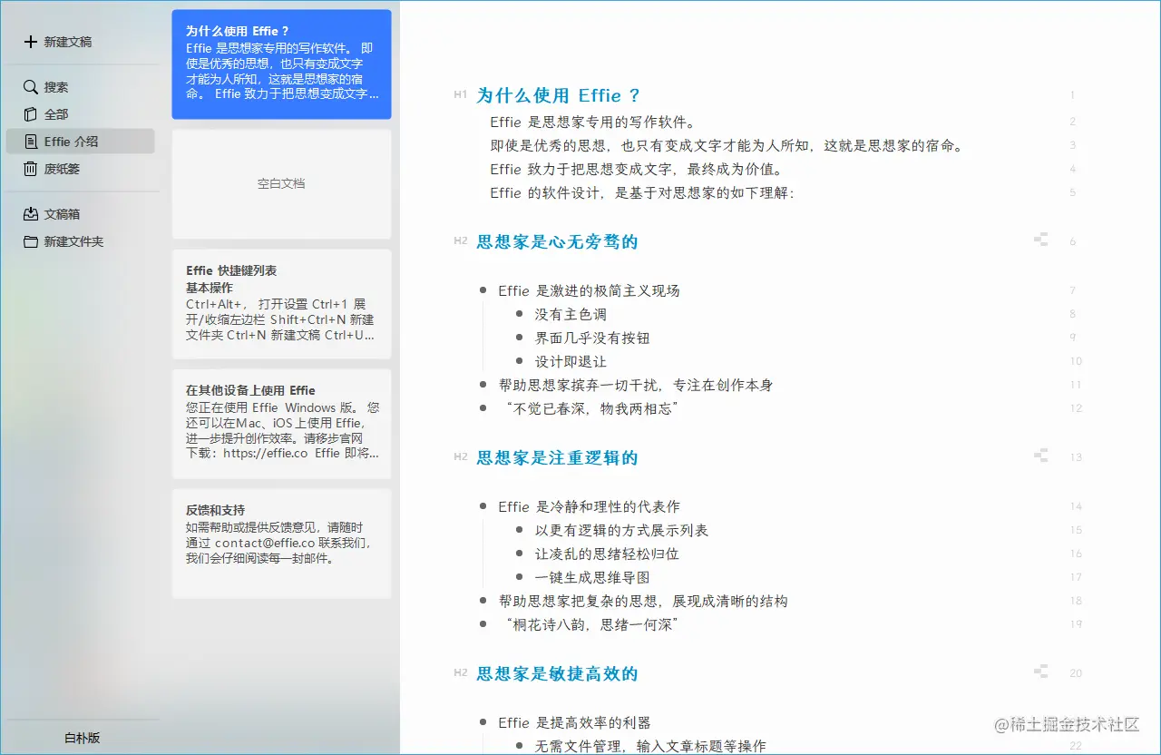Click line number 13 in the gutter
Image resolution: width=1161 pixels, height=755 pixels.
(x=1076, y=457)
